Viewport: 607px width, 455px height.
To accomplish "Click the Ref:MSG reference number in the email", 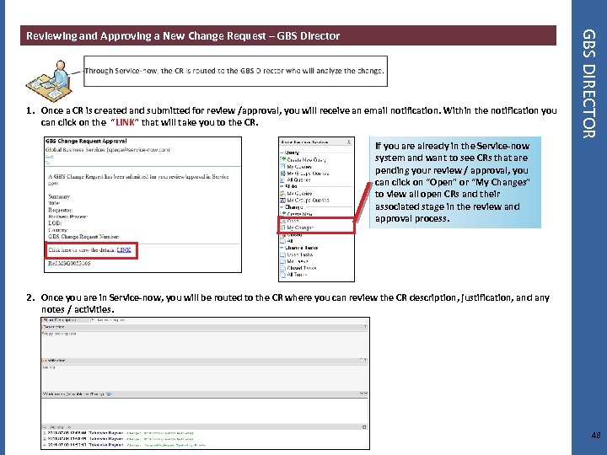I will 69,264.
